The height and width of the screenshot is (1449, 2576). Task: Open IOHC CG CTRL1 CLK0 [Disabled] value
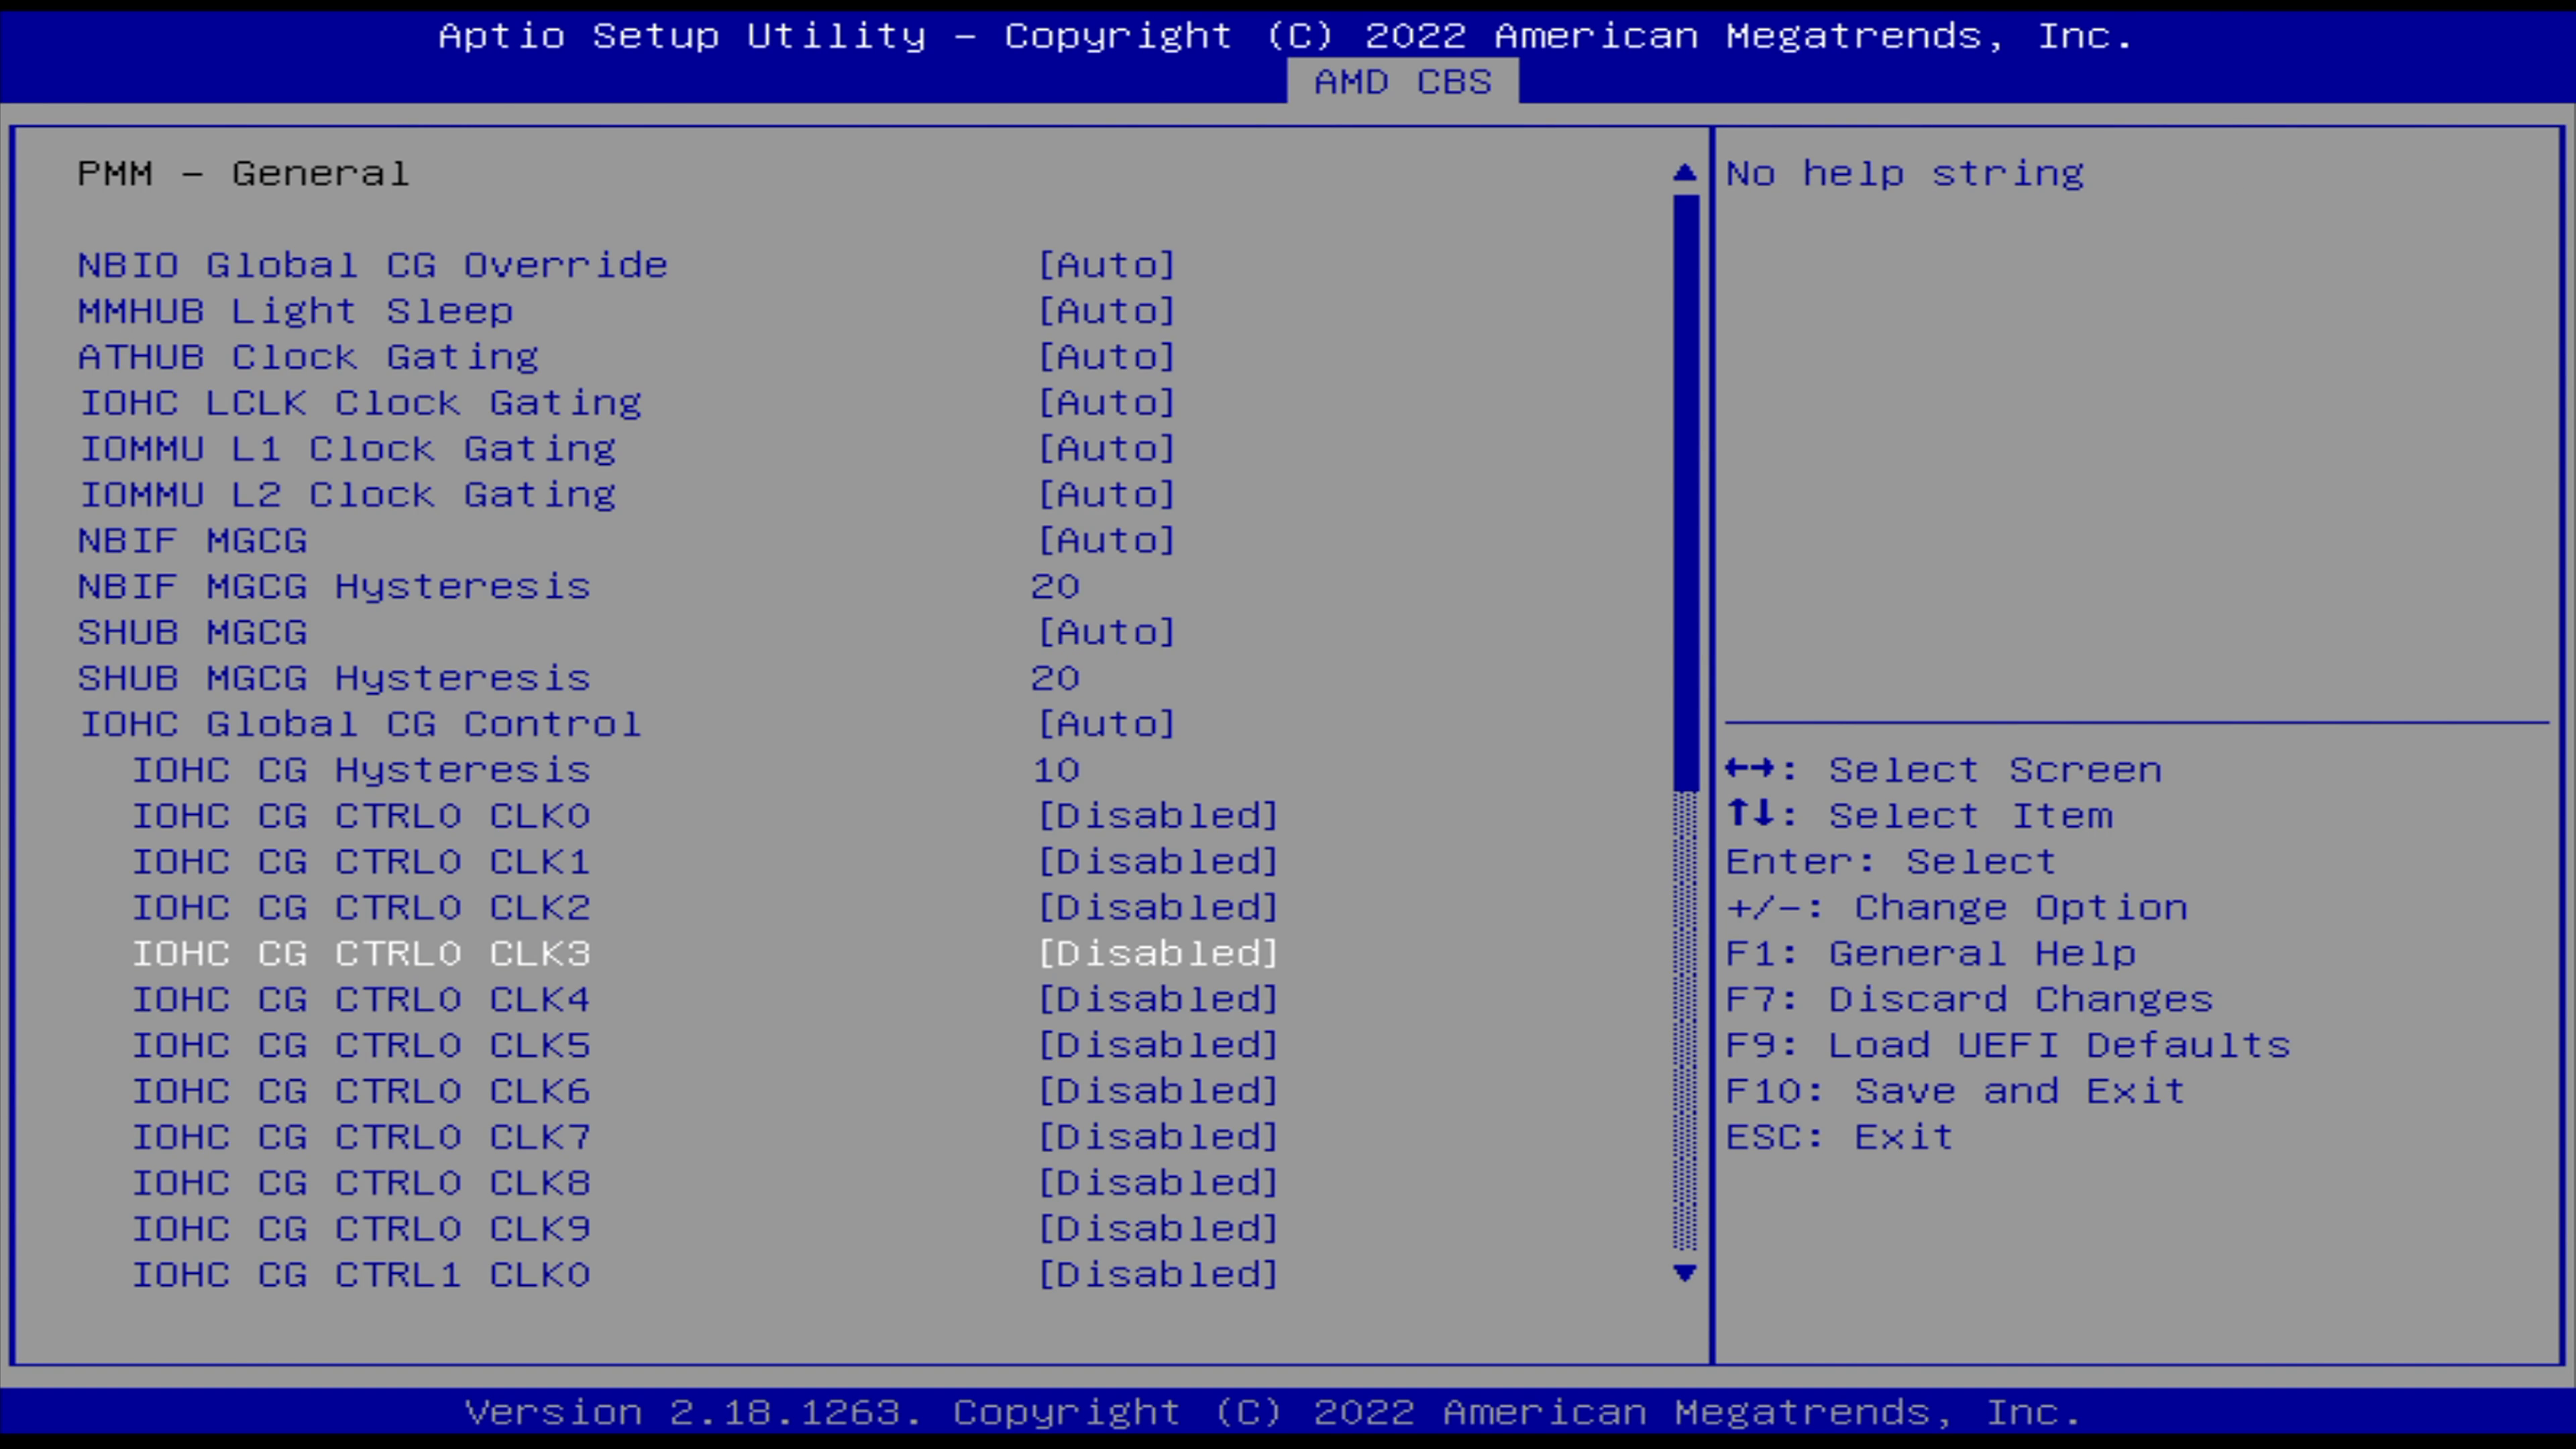click(1158, 1275)
